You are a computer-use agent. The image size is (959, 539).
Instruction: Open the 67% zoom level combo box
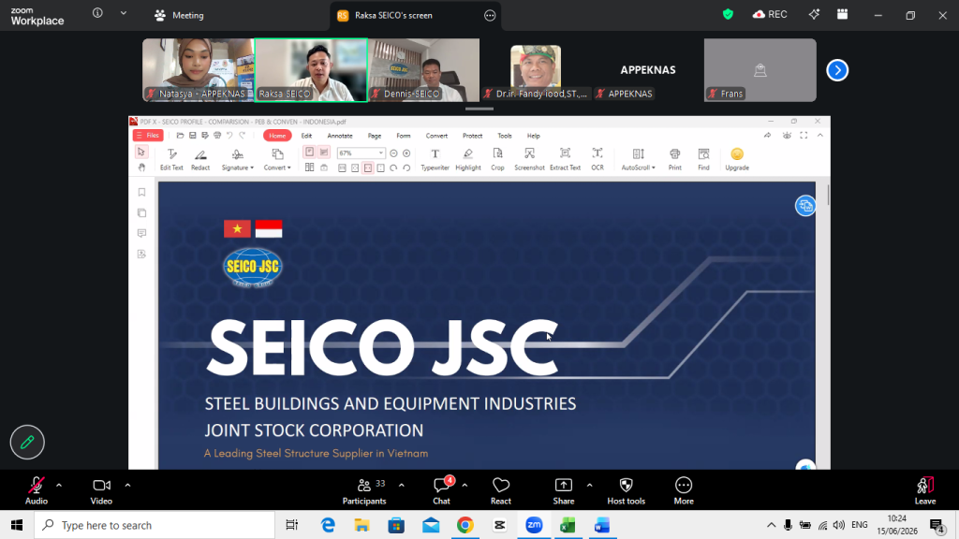coord(361,153)
